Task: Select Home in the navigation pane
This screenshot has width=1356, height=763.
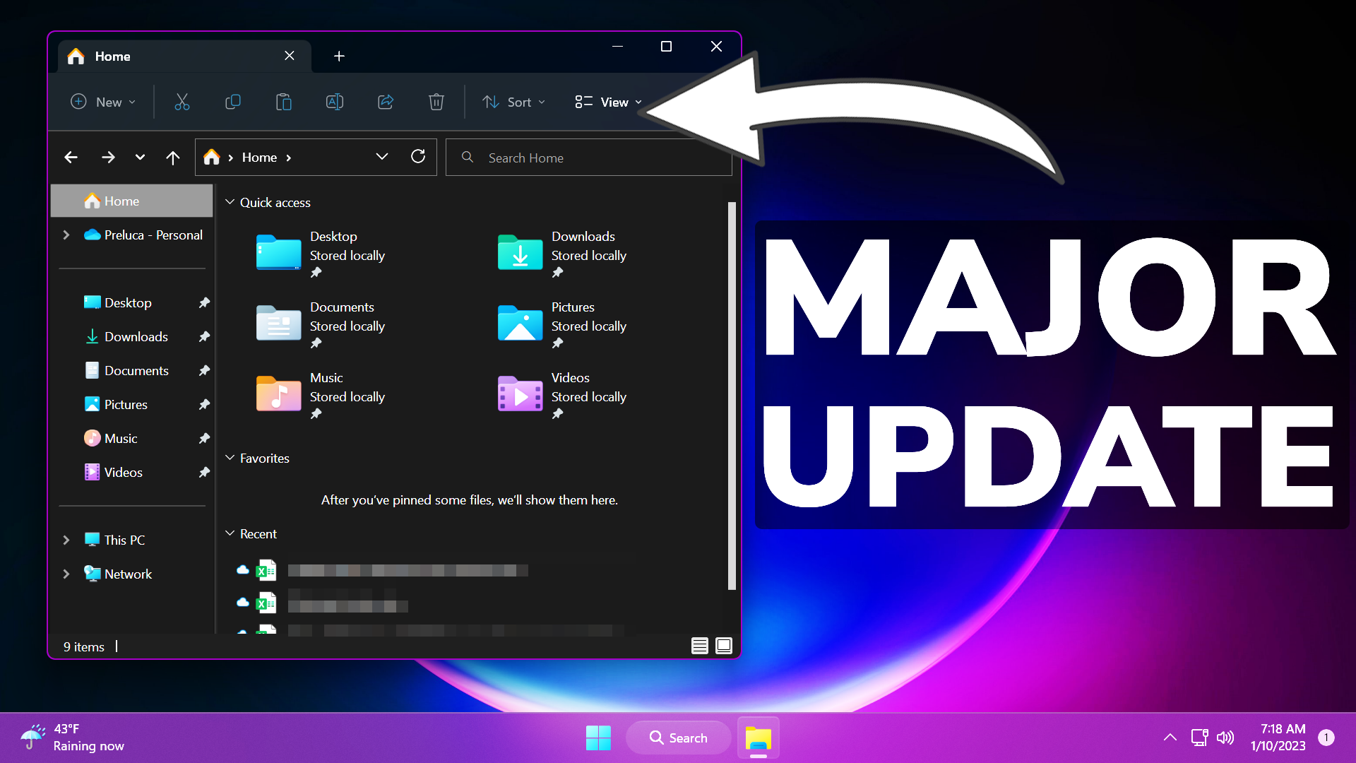Action: click(132, 201)
